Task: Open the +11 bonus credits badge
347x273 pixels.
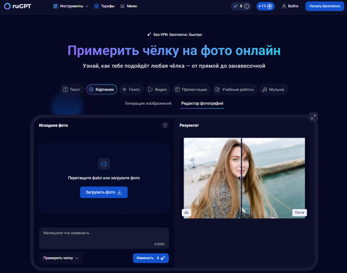Action: point(265,6)
